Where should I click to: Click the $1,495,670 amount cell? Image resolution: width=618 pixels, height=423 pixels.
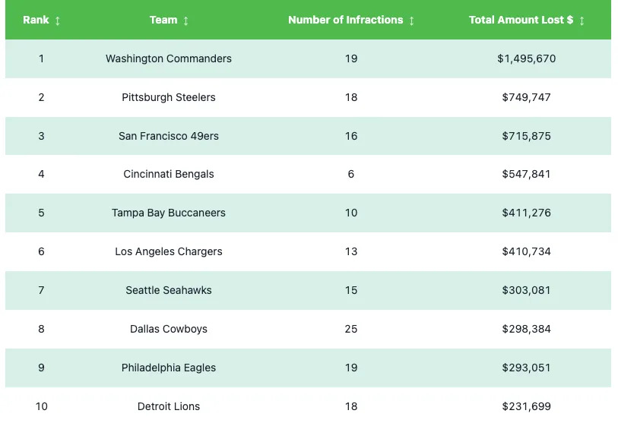[526, 58]
